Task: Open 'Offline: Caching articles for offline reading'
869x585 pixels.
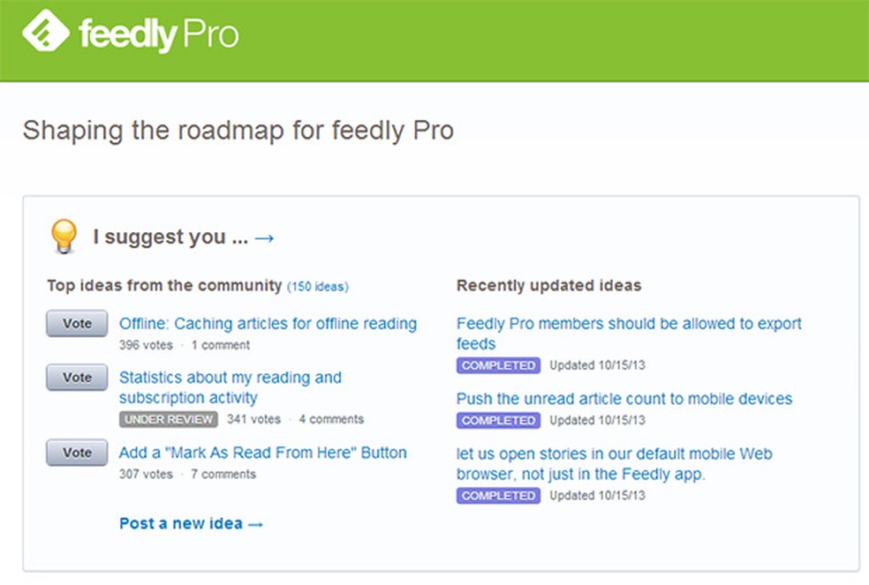Action: (x=268, y=323)
